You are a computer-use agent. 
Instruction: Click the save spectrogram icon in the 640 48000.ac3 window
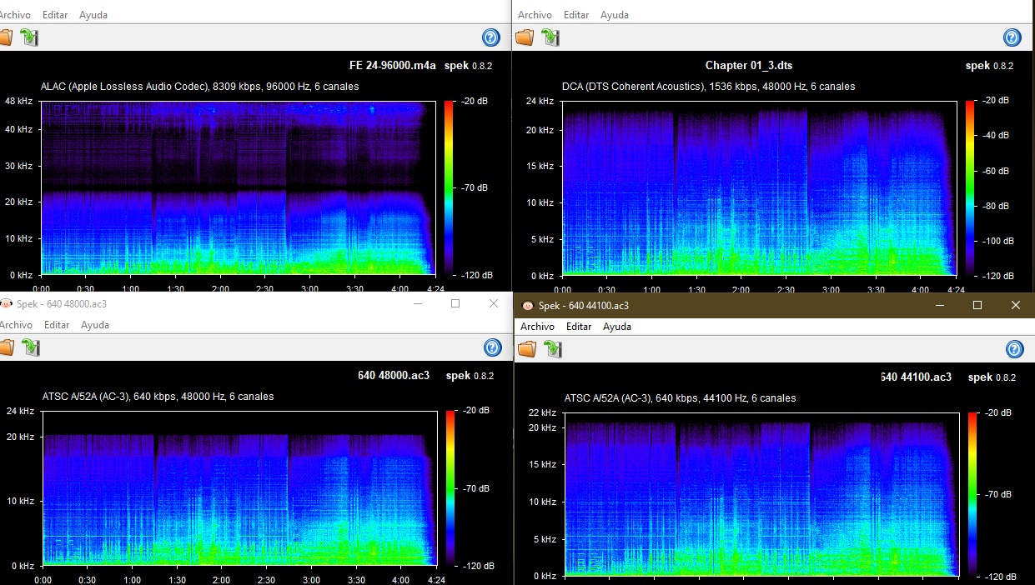coord(30,347)
